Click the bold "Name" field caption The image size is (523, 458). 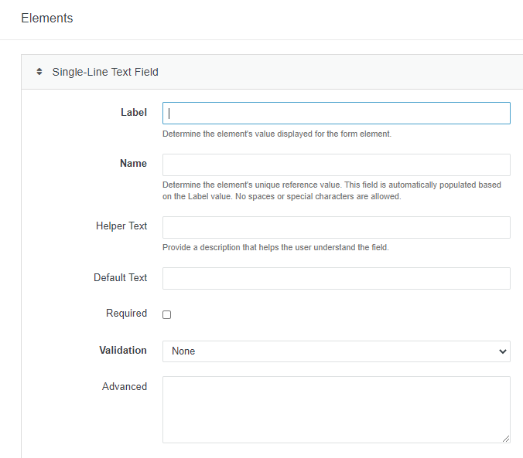(133, 164)
